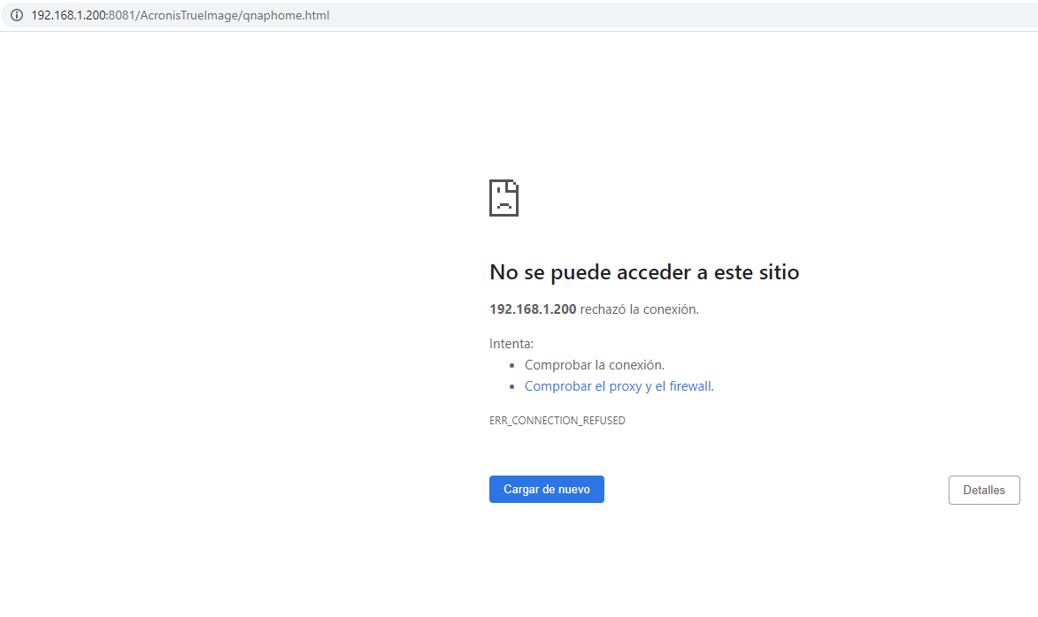Click the ERR_CONNECTION_REFUSED error code
The image size is (1038, 617).
coord(557,421)
